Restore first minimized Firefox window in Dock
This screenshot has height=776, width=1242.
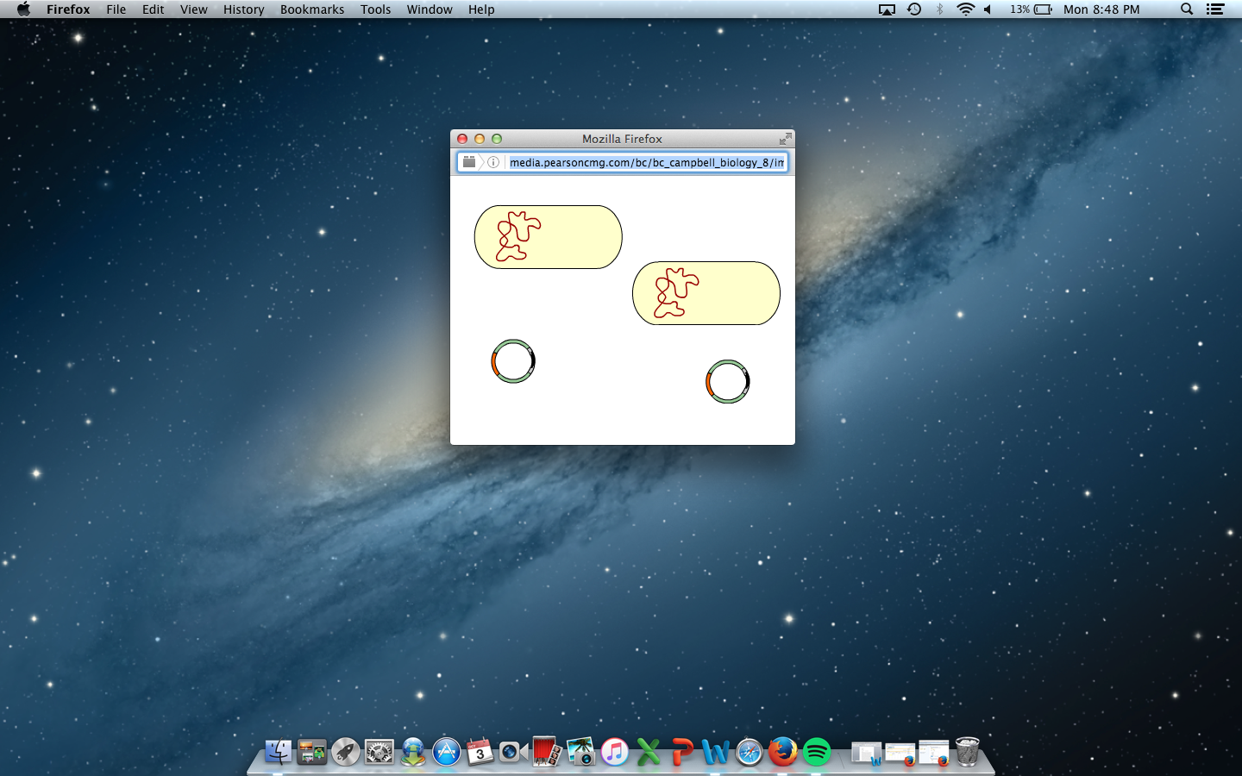(x=900, y=754)
